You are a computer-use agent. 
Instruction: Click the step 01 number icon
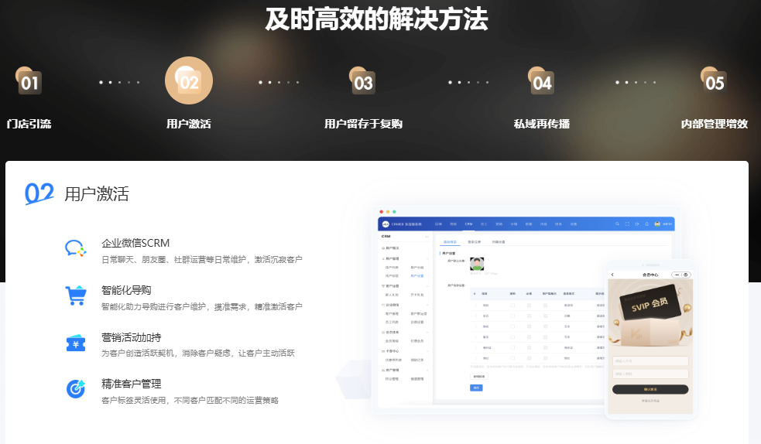click(x=29, y=82)
